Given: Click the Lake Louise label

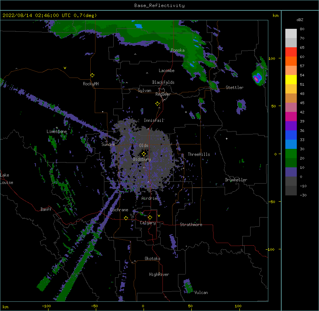Looking at the screenshot, I should (7, 179).
